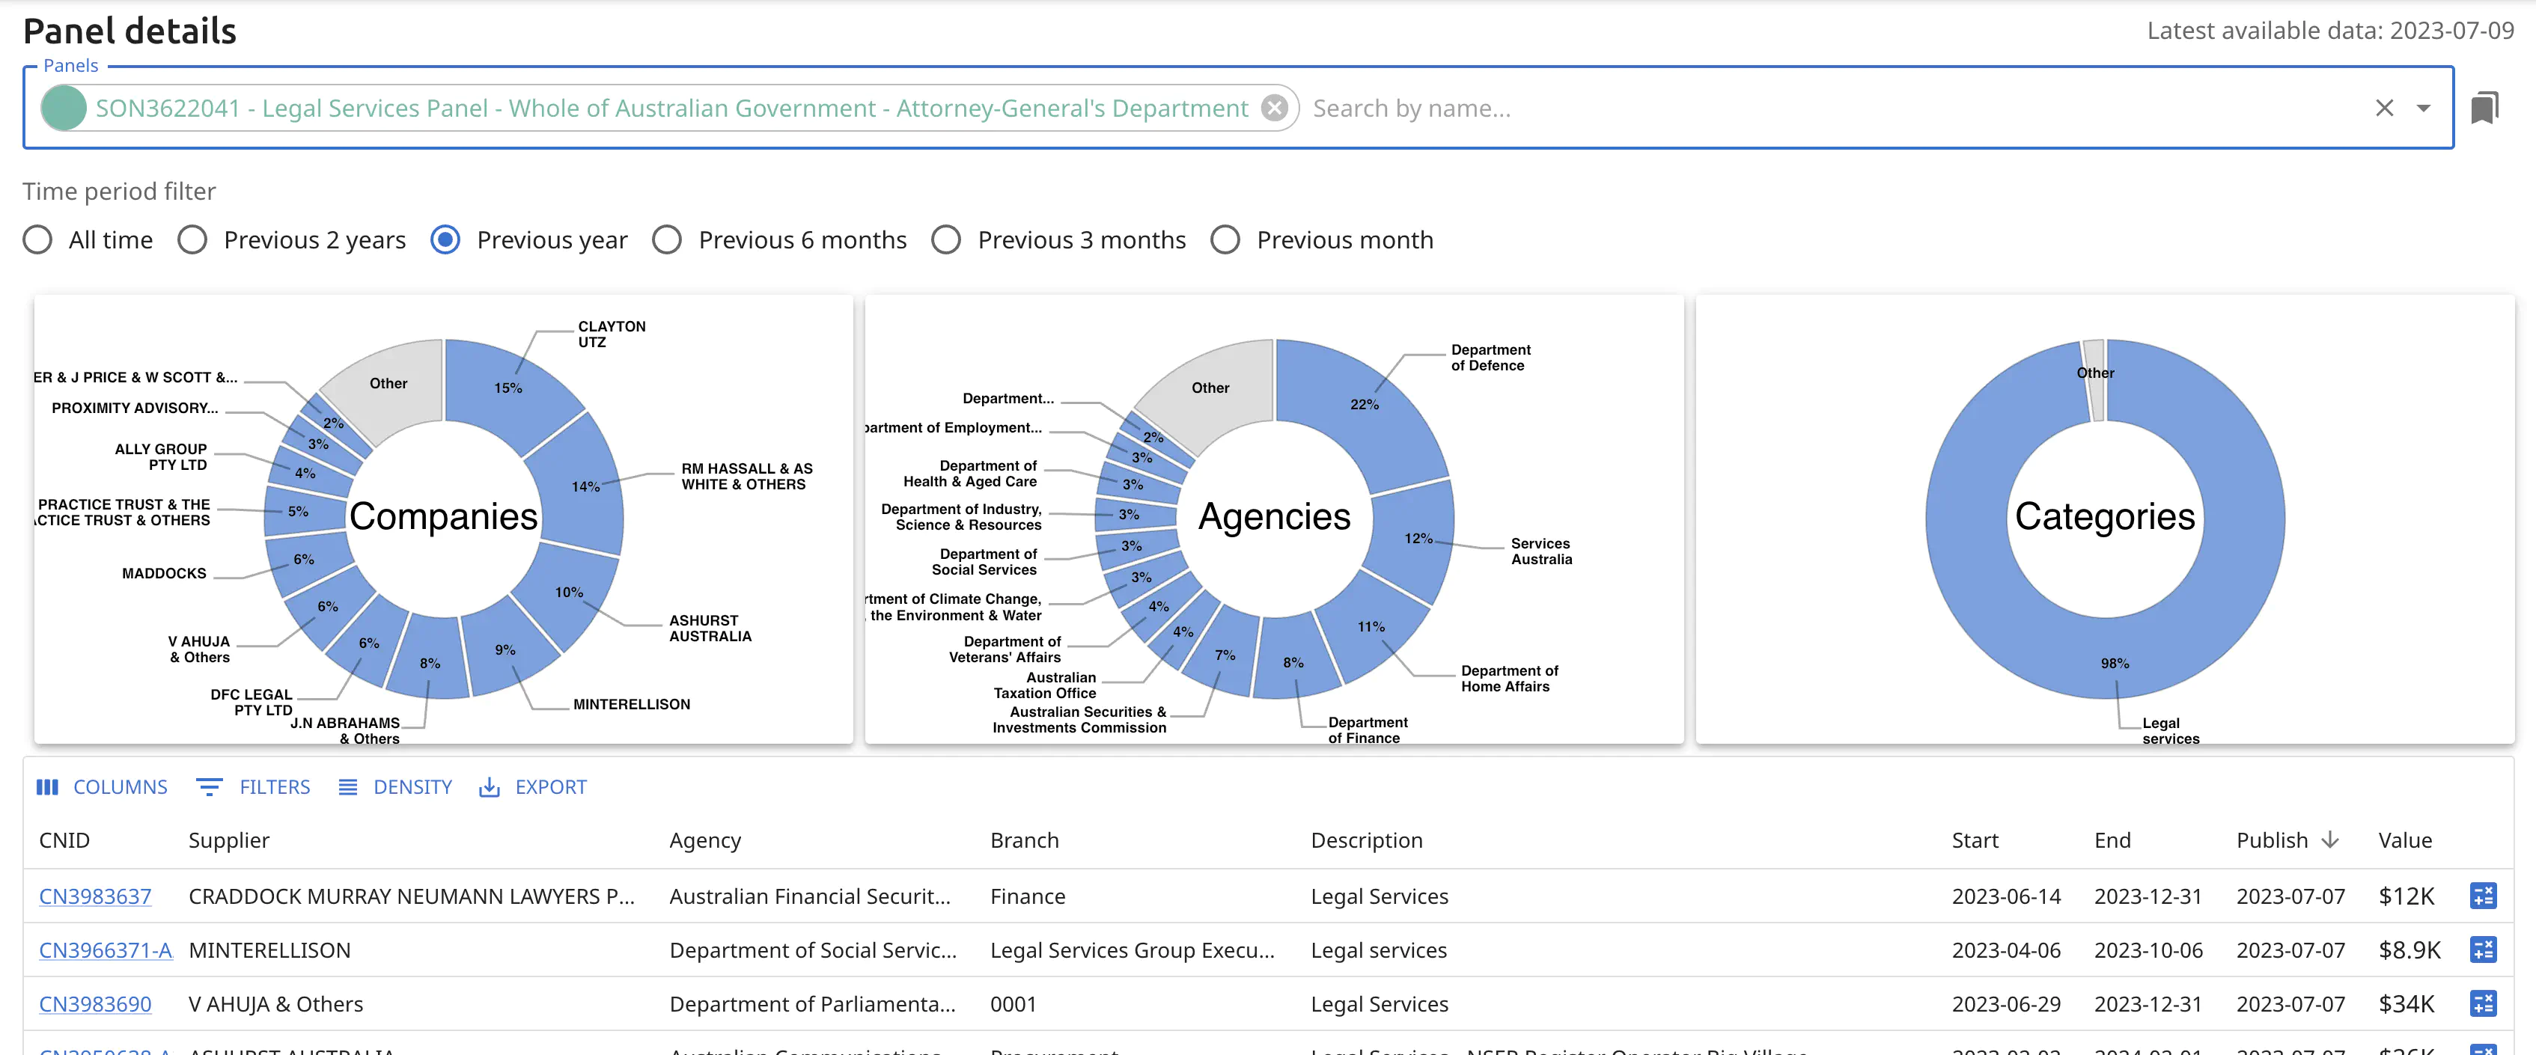This screenshot has width=2536, height=1055.
Task: Expand the Panels dropdown arrow
Action: pyautogui.click(x=2423, y=107)
